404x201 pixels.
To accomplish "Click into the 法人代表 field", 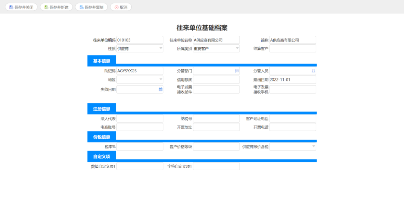I will click(x=140, y=119).
